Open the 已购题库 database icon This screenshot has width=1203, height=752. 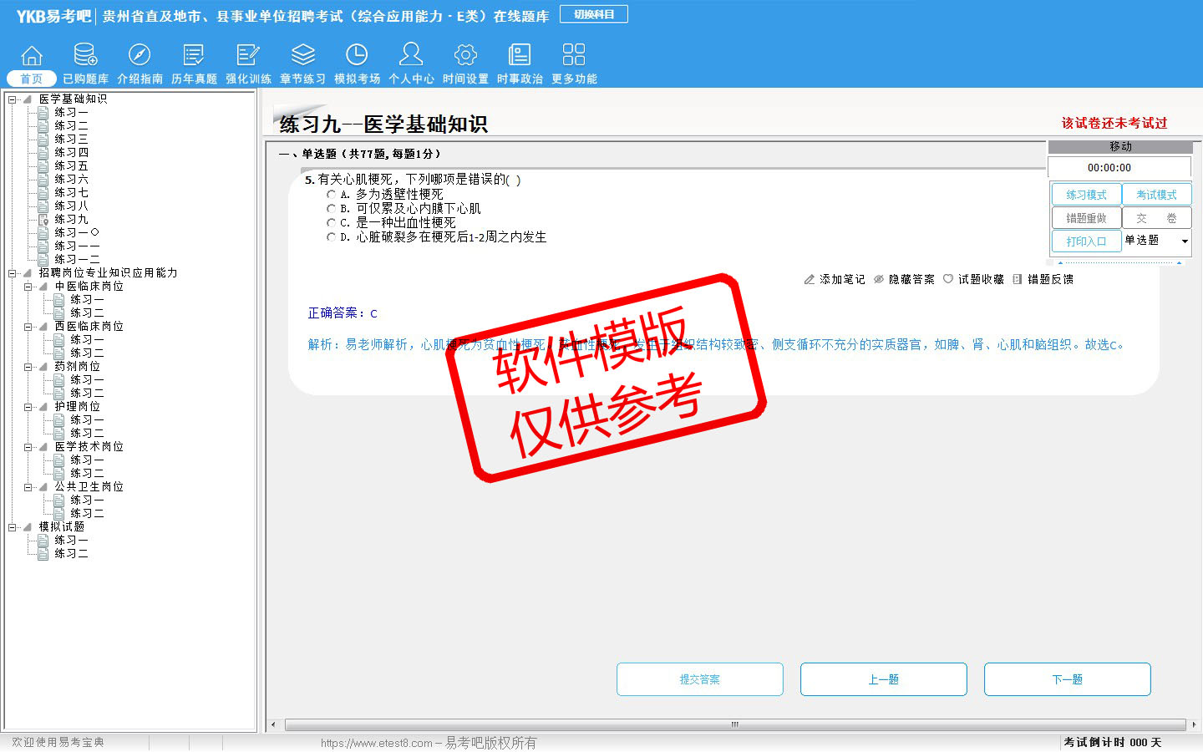(85, 56)
